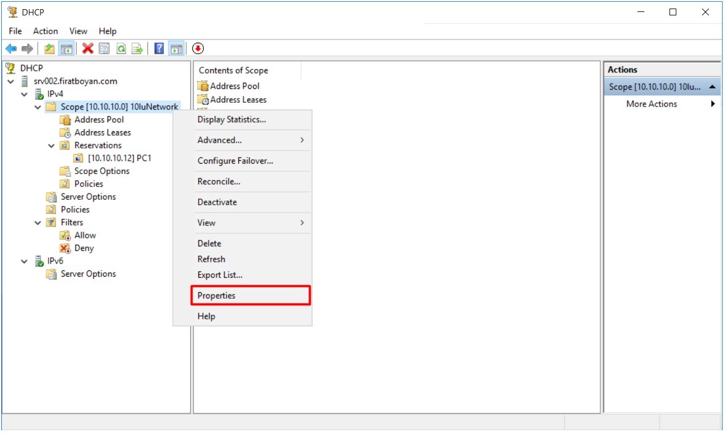Click the blue Back arrow in toolbar
The width and height of the screenshot is (726, 433).
click(x=11, y=49)
